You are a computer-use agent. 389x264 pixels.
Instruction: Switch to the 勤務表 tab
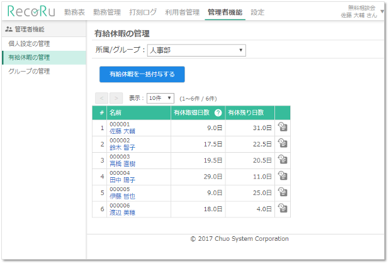point(74,12)
